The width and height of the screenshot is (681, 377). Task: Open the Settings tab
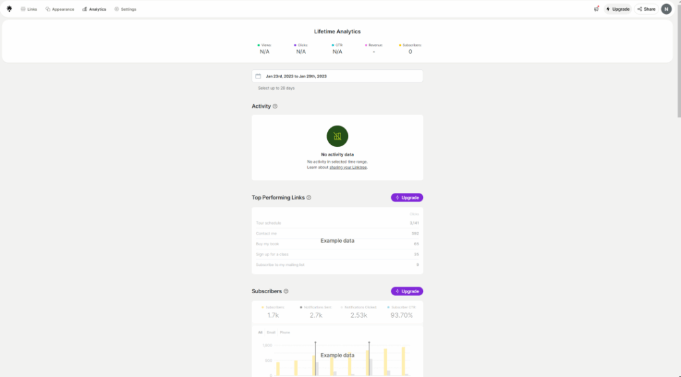click(x=126, y=9)
